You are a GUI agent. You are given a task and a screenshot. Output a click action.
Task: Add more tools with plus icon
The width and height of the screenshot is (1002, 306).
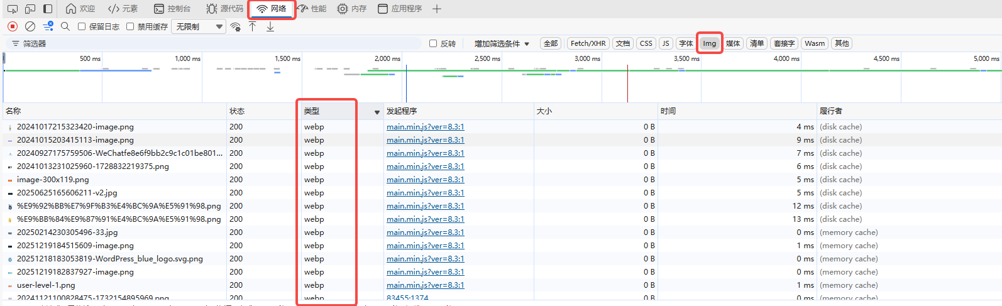437,9
